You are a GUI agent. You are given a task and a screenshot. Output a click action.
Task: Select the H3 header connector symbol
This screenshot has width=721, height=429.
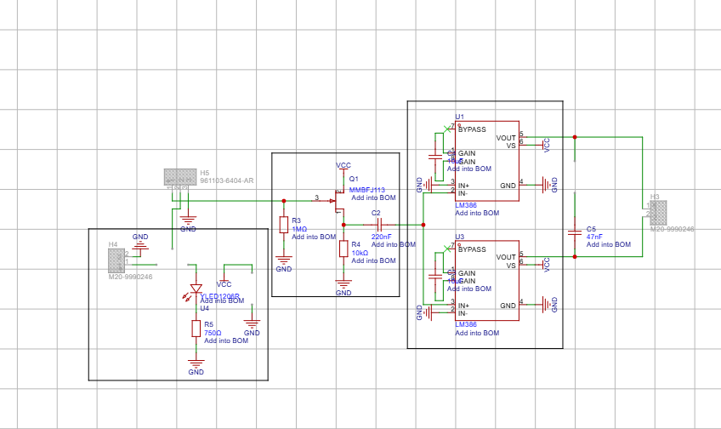[x=658, y=213]
